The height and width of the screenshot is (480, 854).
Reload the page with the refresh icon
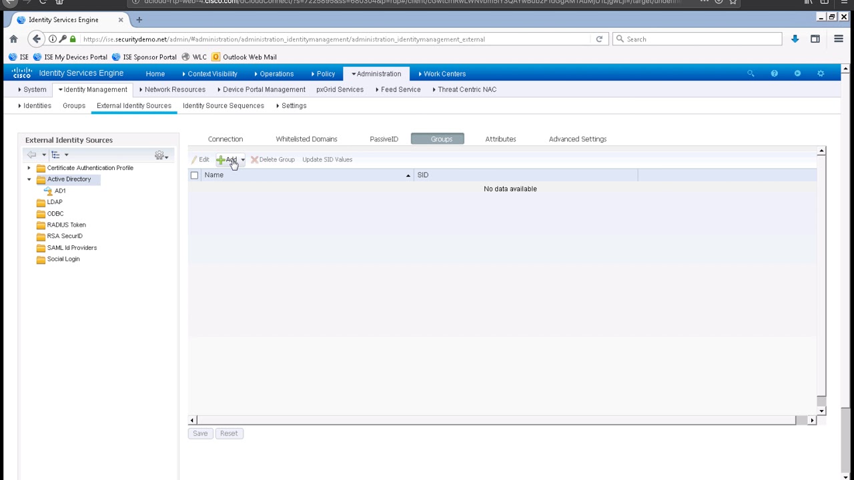pos(599,39)
